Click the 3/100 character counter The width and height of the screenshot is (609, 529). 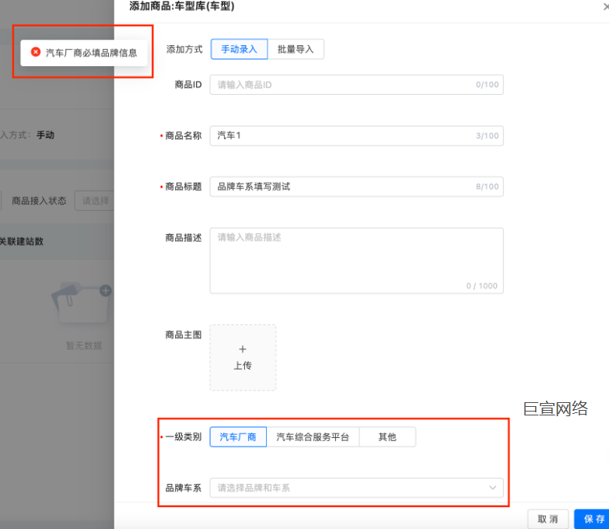click(x=487, y=135)
